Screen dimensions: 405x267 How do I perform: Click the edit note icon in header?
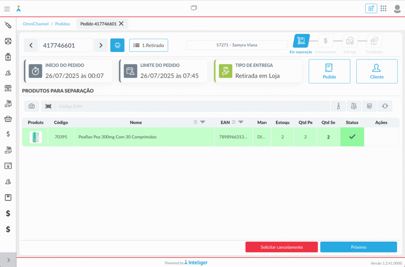pyautogui.click(x=371, y=8)
